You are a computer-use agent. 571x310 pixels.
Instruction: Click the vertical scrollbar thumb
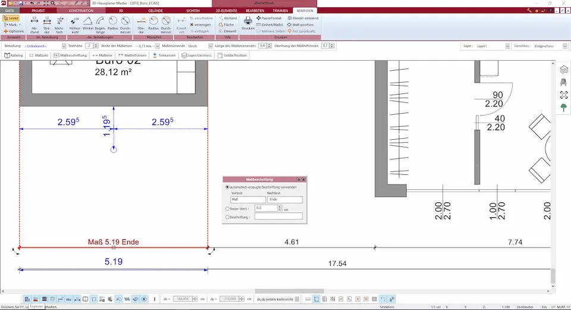553,275
